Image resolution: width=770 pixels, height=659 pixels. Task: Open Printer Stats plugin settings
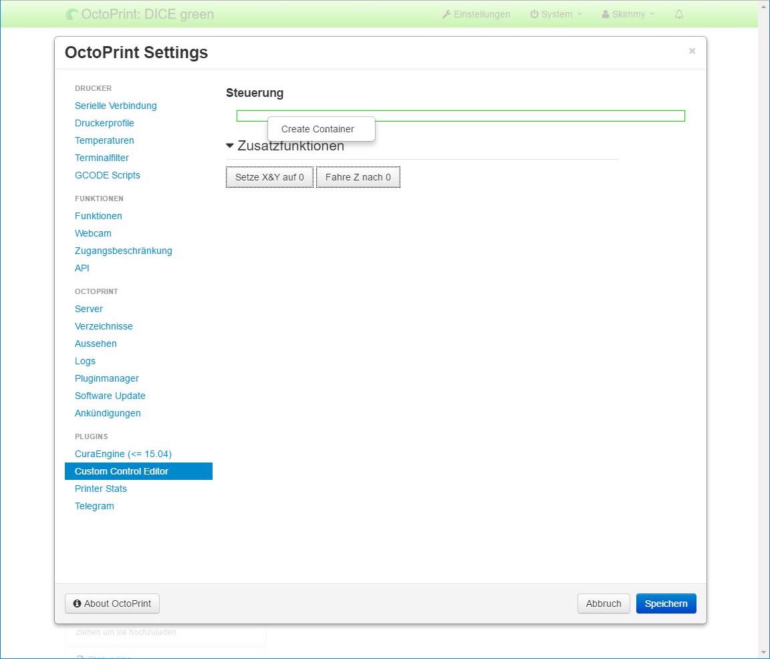tap(101, 489)
